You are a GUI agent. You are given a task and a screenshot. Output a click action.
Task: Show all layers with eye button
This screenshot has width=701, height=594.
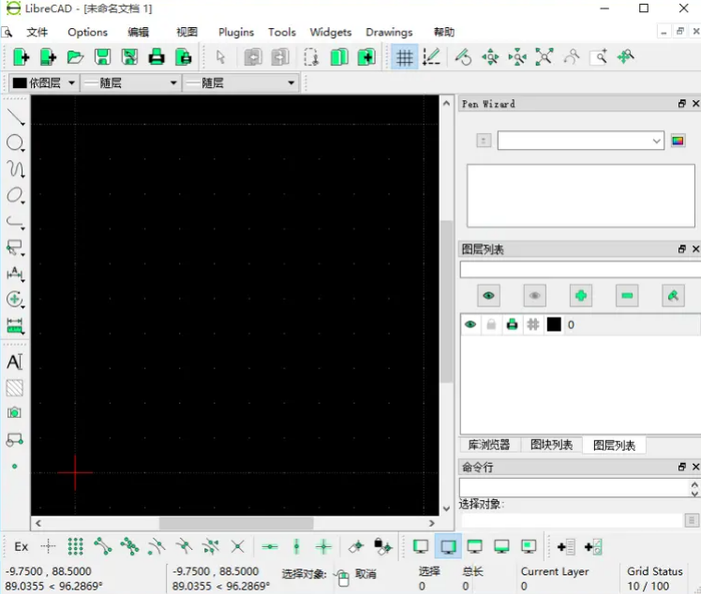488,295
